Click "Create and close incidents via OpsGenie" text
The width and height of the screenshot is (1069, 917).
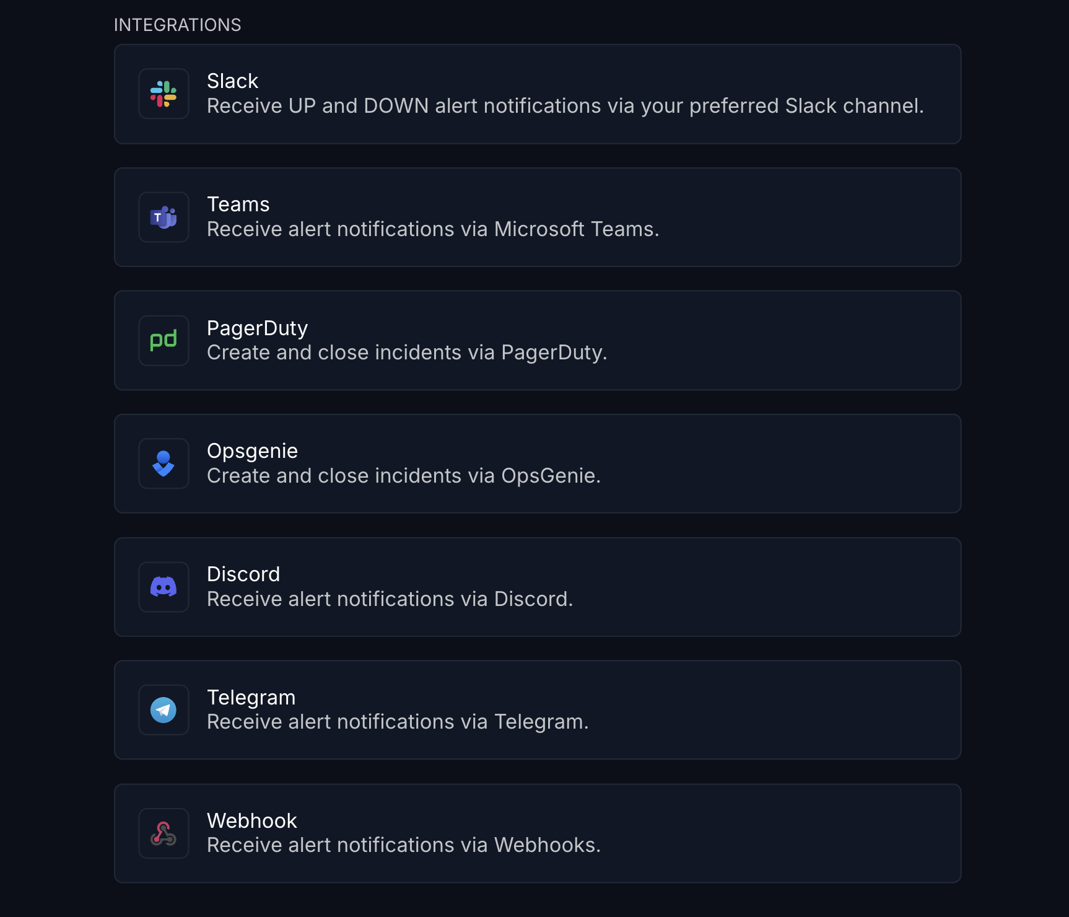pos(403,476)
